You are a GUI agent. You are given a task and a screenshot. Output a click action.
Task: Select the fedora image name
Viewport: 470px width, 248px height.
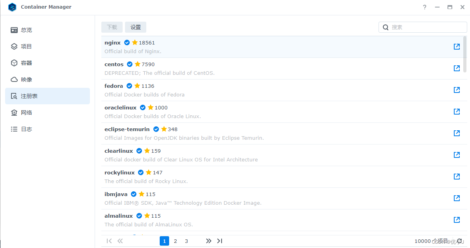(114, 86)
